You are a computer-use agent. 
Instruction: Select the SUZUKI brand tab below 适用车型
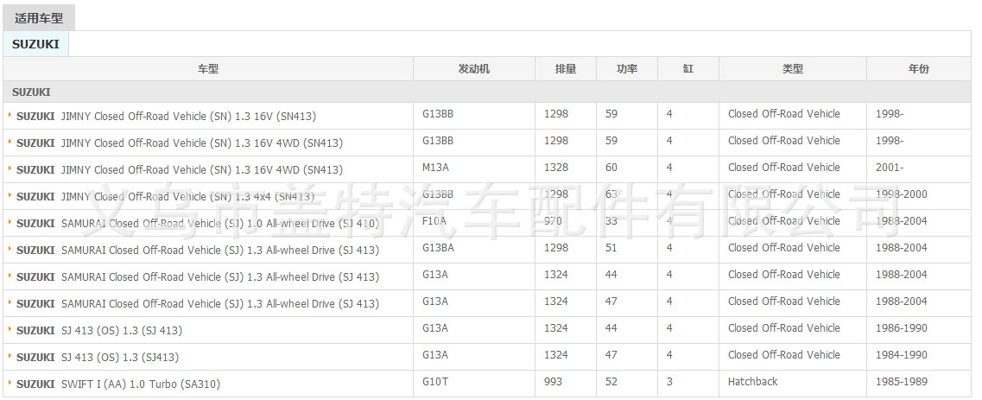(35, 44)
